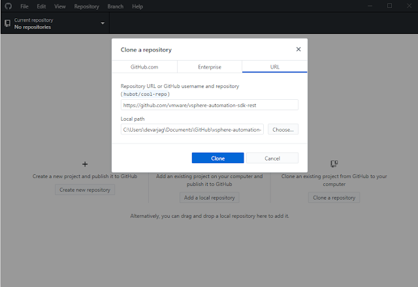The width and height of the screenshot is (418, 287).
Task: Expand the Current repository dropdown arrow
Action: click(103, 23)
